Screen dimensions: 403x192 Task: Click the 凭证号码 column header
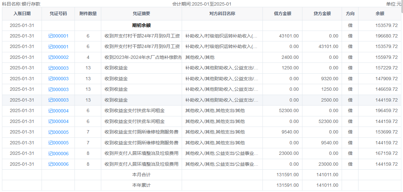[x=58, y=14]
